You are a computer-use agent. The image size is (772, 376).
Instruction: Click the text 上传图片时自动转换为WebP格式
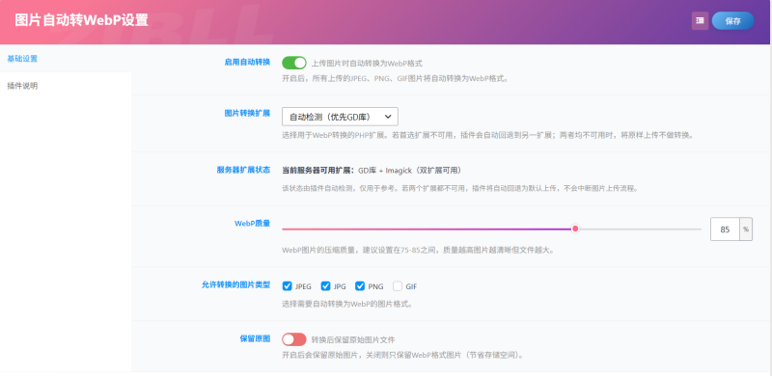[x=367, y=64]
